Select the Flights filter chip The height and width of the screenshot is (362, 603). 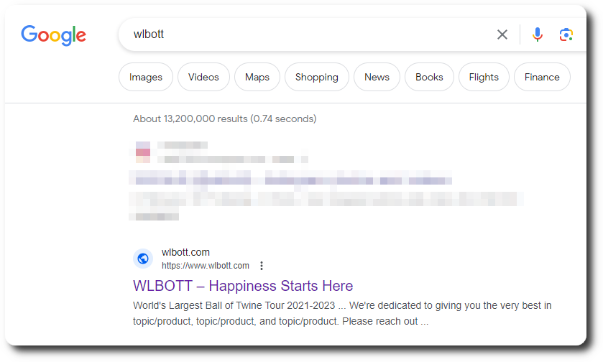(484, 78)
